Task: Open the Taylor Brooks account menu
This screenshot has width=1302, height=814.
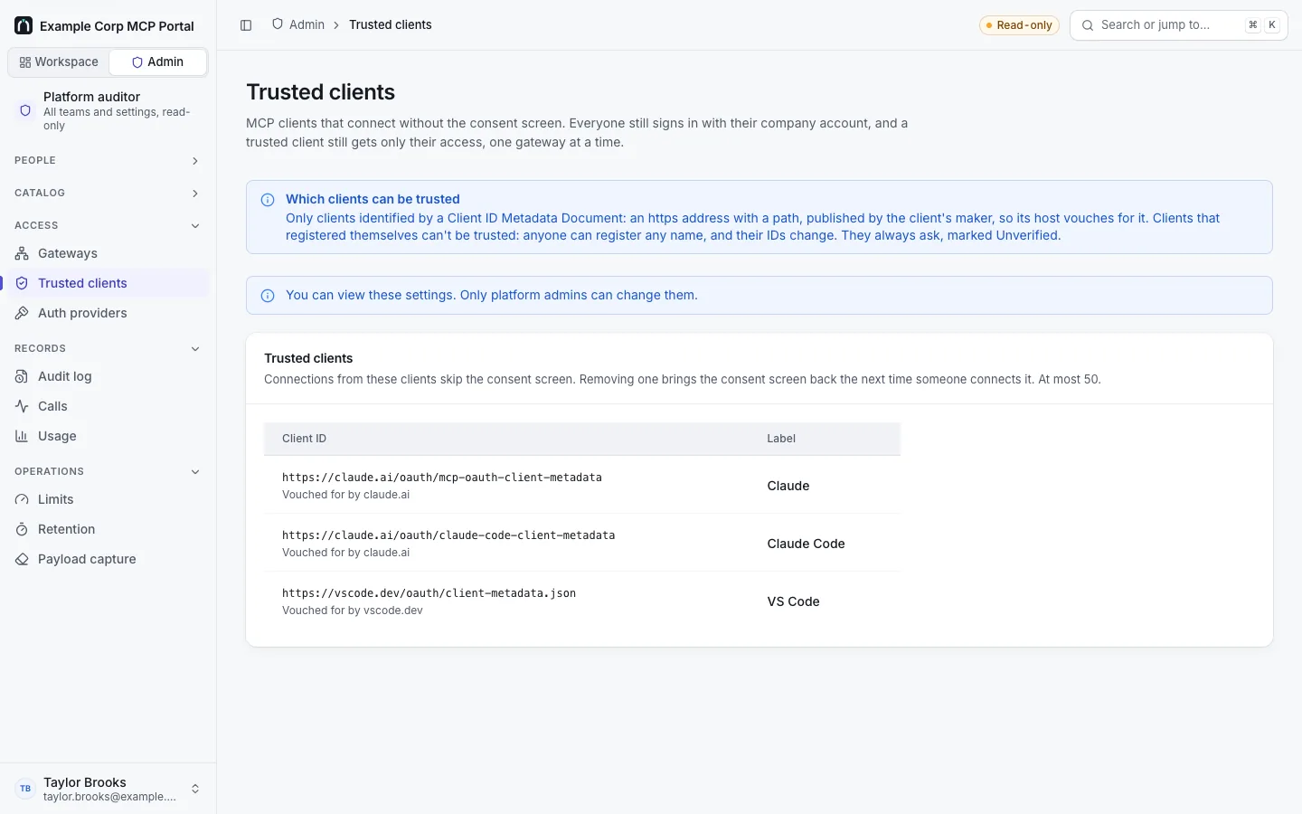Action: [x=108, y=789]
